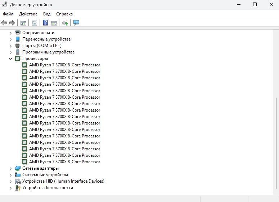Open the Справка menu
The height and width of the screenshot is (202, 279).
tap(64, 14)
